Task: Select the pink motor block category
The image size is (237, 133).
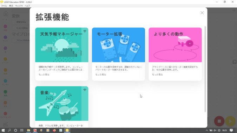Action: [5, 26]
